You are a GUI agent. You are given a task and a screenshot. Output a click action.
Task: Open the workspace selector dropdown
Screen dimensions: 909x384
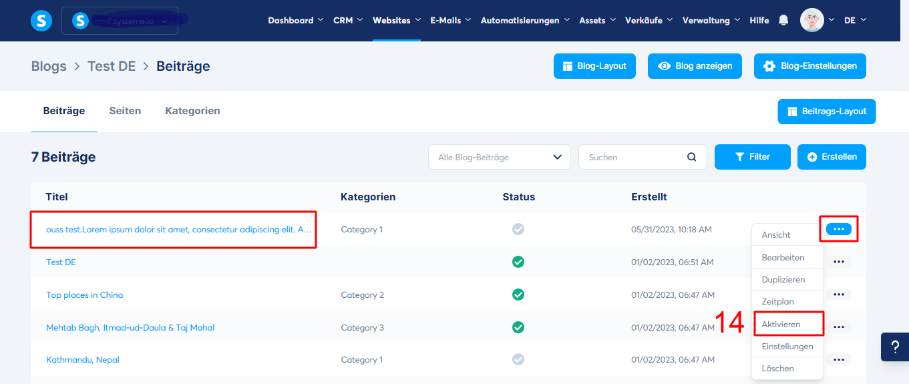pyautogui.click(x=120, y=21)
